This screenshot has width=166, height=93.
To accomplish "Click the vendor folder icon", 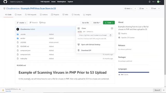I will (x=18, y=38).
